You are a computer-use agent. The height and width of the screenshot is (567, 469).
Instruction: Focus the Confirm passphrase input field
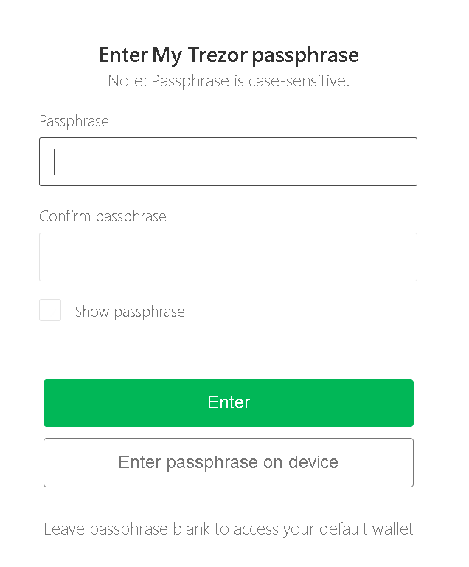(228, 257)
